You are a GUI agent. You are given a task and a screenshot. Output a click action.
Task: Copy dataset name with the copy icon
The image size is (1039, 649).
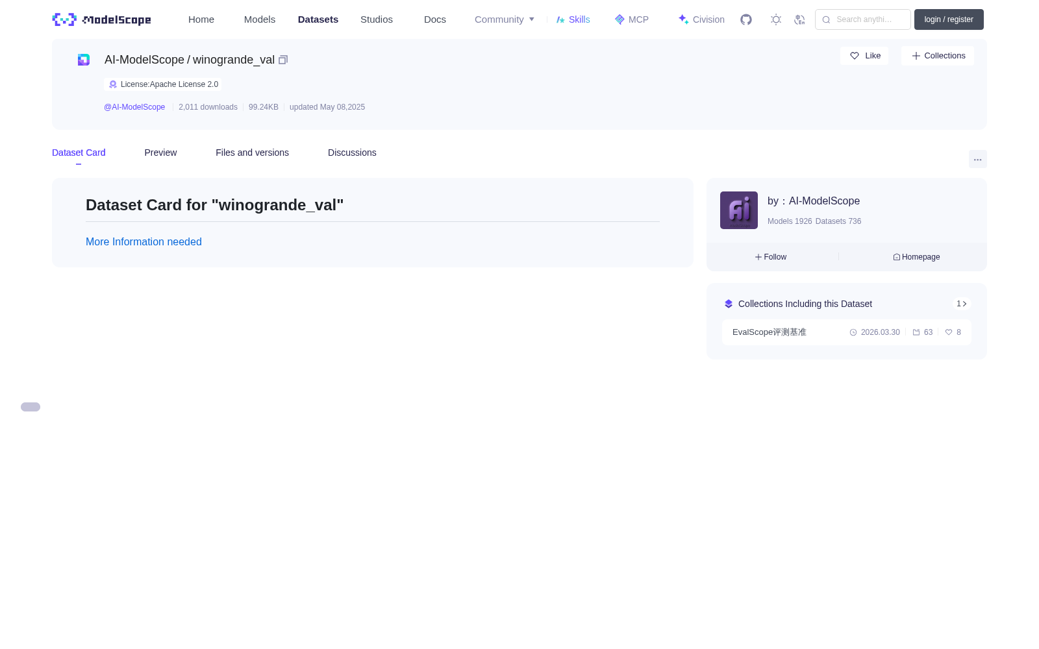tap(283, 60)
